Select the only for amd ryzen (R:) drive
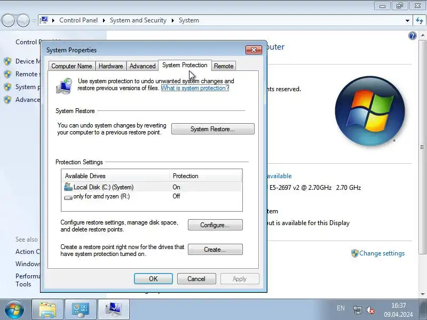Image resolution: width=427 pixels, height=320 pixels. 152,196
